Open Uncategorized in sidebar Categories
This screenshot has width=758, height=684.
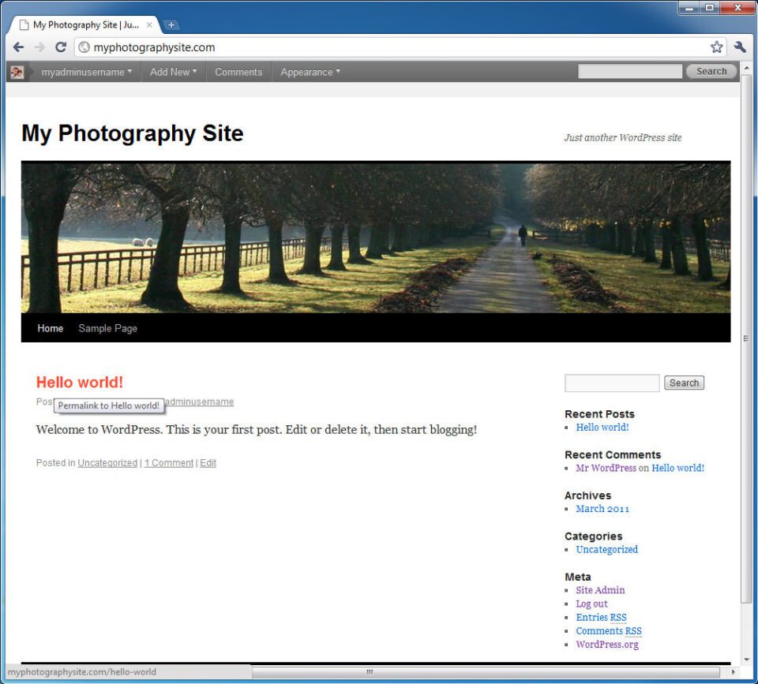point(606,550)
